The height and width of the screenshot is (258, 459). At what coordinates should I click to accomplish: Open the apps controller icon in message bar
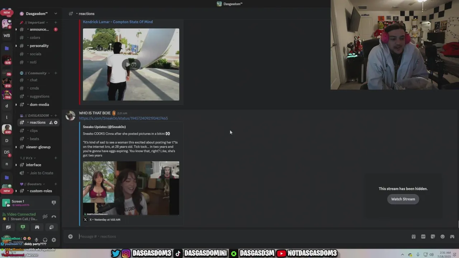coord(452,236)
